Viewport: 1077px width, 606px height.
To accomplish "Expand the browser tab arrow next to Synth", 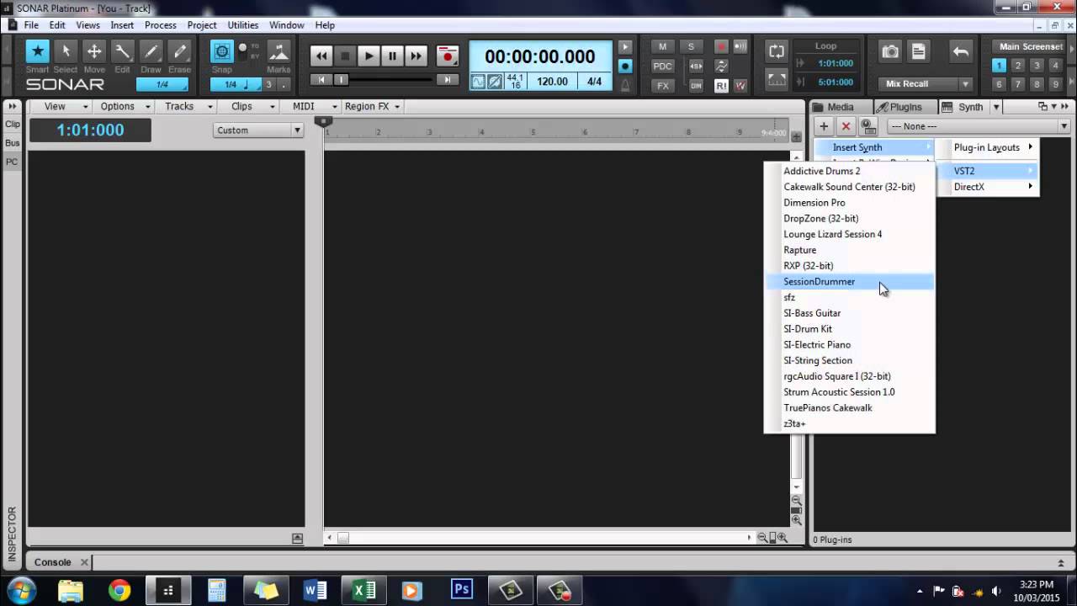I will pyautogui.click(x=996, y=107).
